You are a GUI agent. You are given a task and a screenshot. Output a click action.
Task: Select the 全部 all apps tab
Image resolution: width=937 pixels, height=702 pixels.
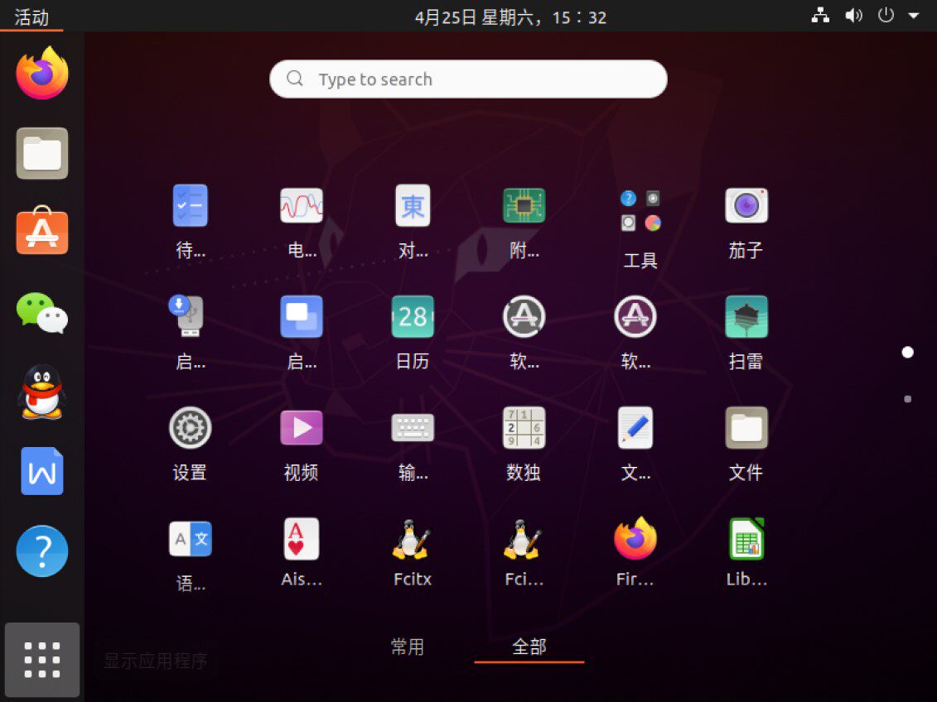[x=529, y=647]
